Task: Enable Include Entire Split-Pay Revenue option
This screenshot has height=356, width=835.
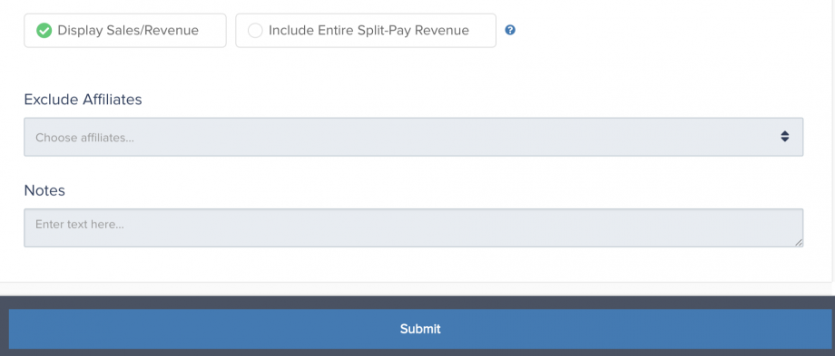Action: [366, 30]
